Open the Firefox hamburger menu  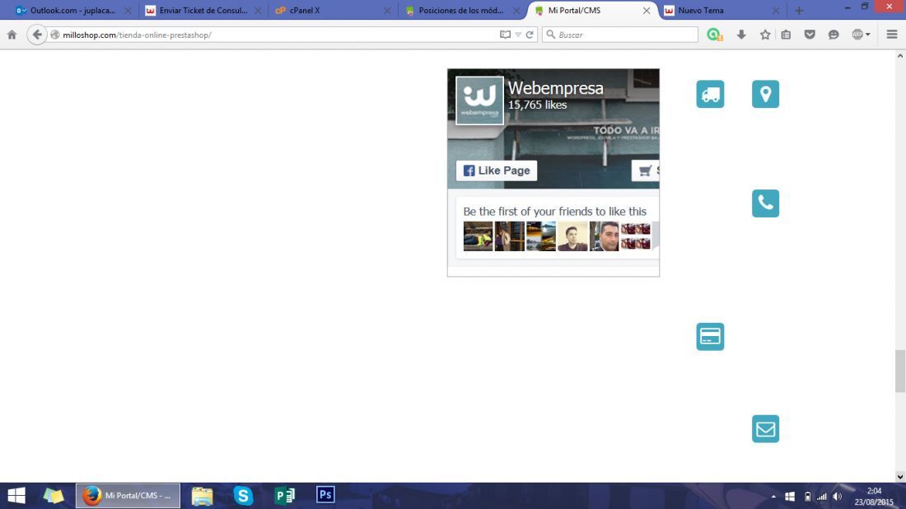pyautogui.click(x=891, y=35)
